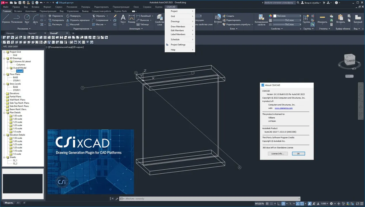Open the Project submenu in CSiXCAD menu
The image size is (365, 207).
tap(180, 11)
